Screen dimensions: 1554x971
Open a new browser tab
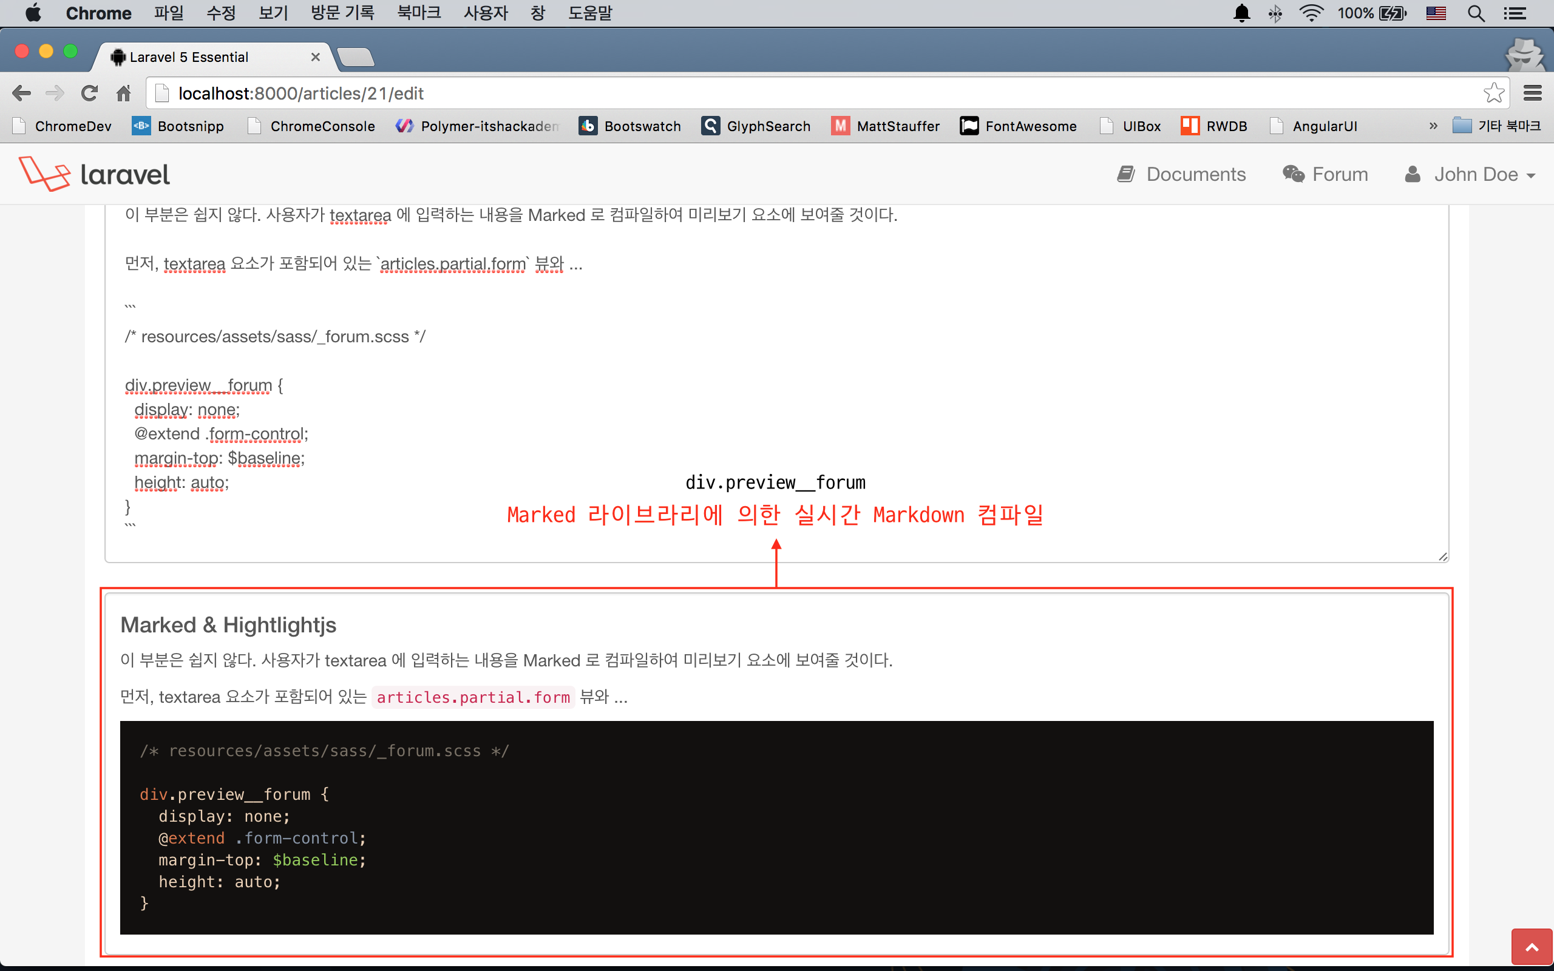356,58
